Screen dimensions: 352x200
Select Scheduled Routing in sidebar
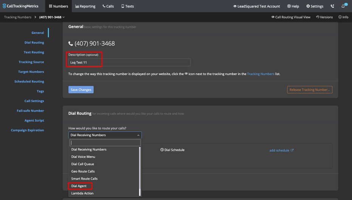[x=29, y=82]
